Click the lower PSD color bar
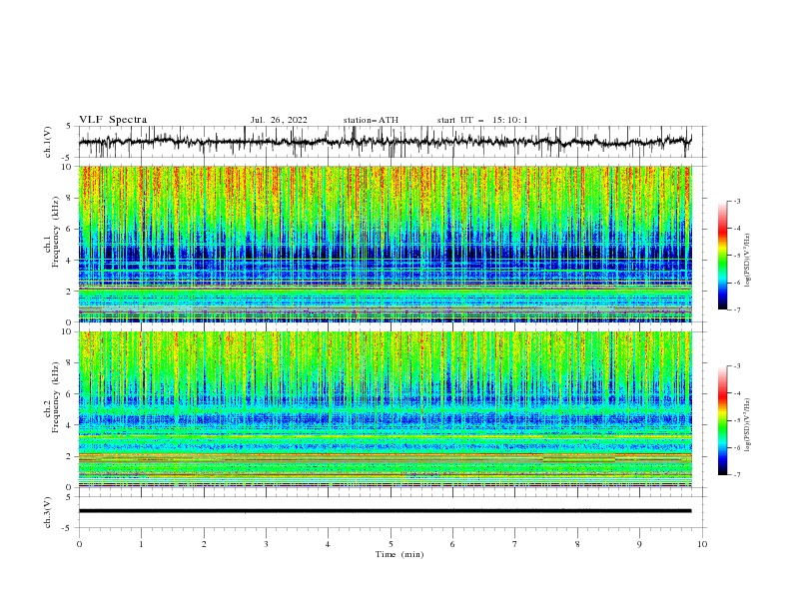791x611 pixels. (x=722, y=420)
